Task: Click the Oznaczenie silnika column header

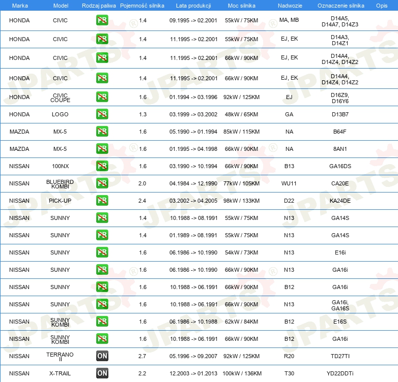Action: (340, 6)
